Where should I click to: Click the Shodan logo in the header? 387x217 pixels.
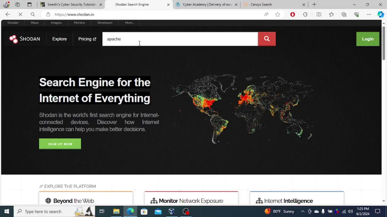click(x=24, y=39)
